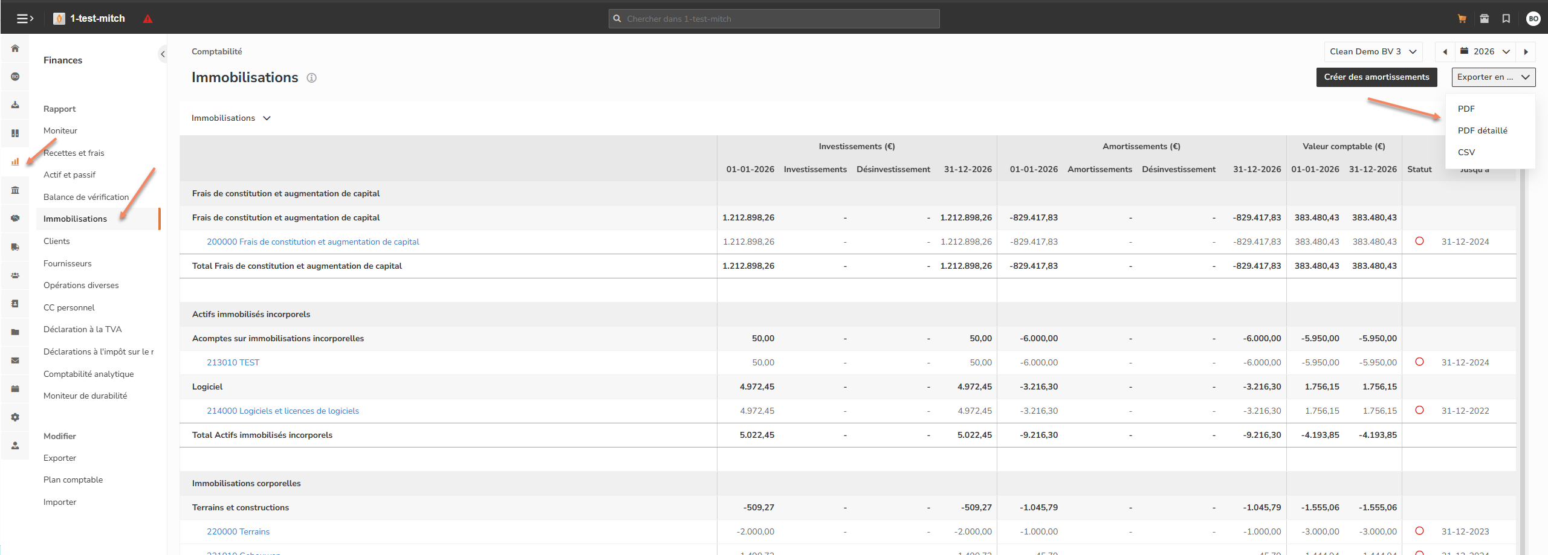Collapse the Finances side panel chevron
This screenshot has height=555, width=1548.
pos(162,54)
